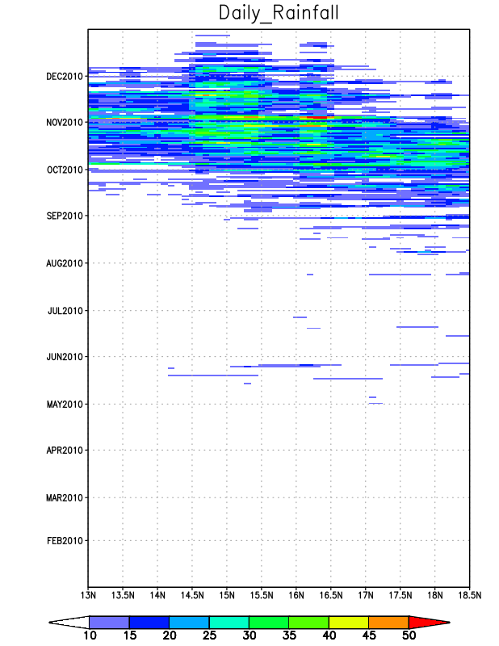Pick the lime green 35-40 colorbar swatch

click(308, 622)
